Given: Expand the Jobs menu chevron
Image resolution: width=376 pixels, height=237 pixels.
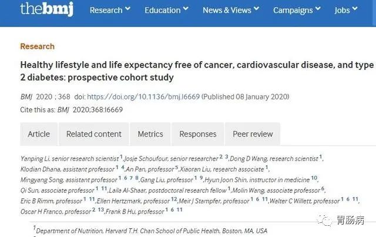Looking at the screenshot, I should pos(355,9).
